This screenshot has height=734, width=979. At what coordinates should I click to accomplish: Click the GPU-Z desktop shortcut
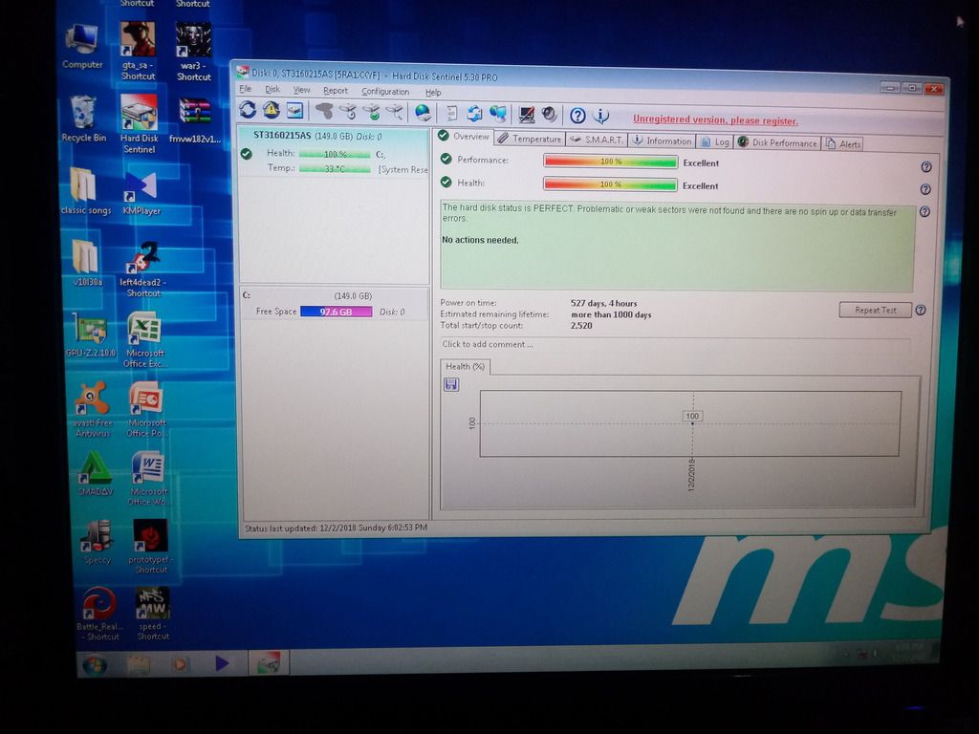point(91,335)
